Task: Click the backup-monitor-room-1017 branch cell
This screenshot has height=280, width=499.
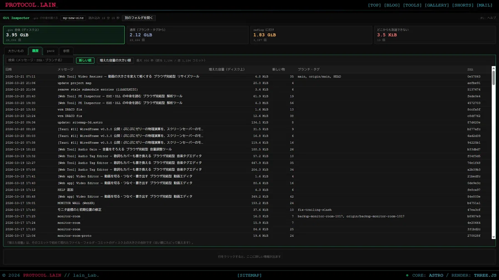Action: [x=351, y=216]
